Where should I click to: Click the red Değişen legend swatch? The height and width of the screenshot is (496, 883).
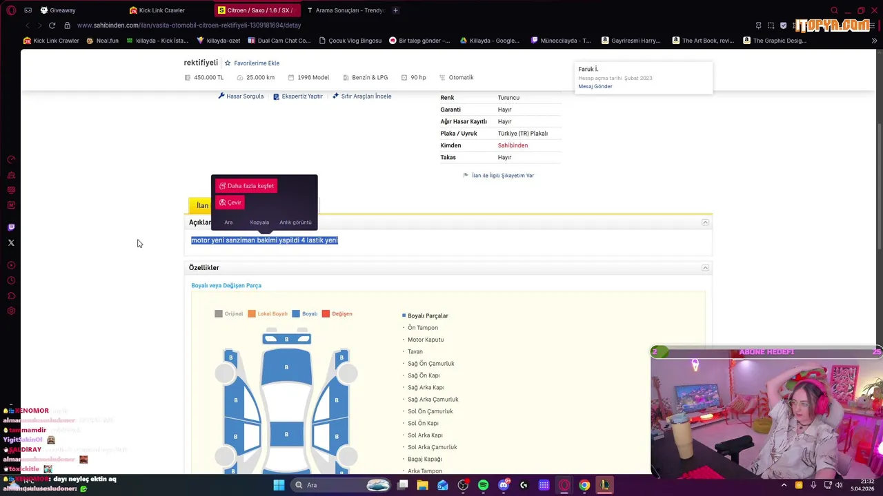coord(326,314)
